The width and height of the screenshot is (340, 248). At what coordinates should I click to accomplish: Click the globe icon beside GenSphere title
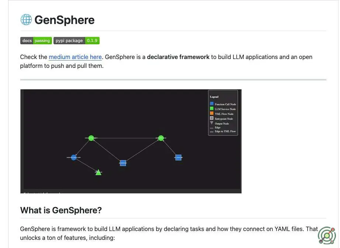pyautogui.click(x=26, y=20)
